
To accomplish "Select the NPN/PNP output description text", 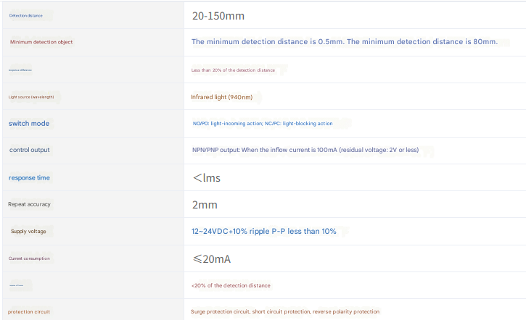I will click(305, 151).
